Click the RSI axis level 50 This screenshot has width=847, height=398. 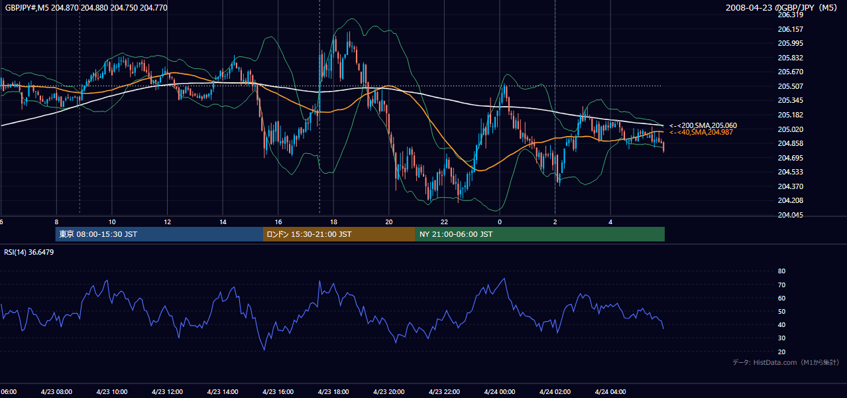point(781,311)
